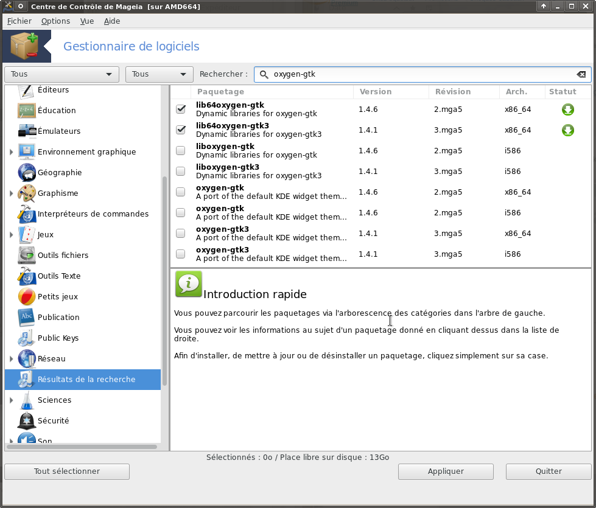Uncheck the lib64oxygen-gtk3 package checkbox
The image size is (596, 508).
181,130
